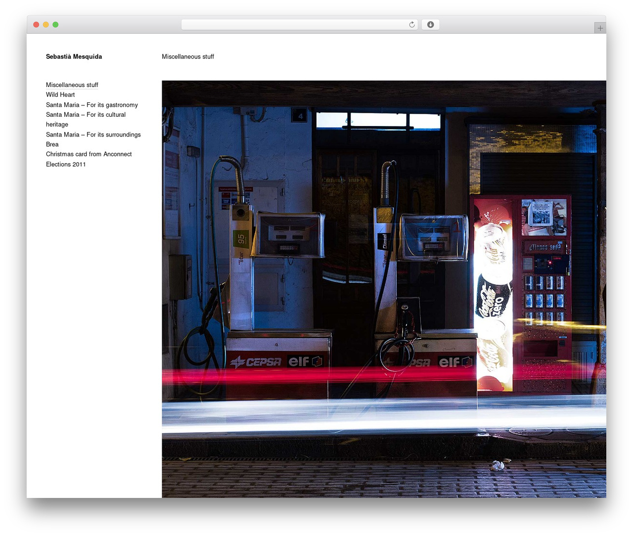This screenshot has height=536, width=633.
Task: Click the reload page icon
Action: click(x=411, y=25)
